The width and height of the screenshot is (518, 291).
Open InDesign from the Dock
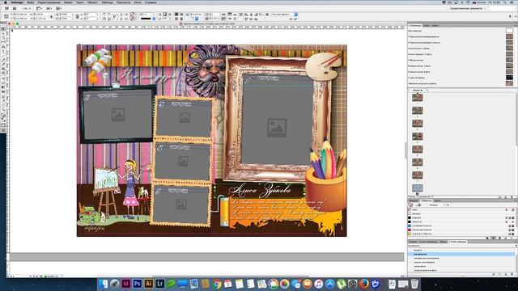click(x=126, y=283)
